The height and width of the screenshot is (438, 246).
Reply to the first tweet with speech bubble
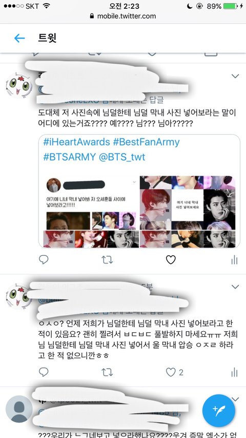[44, 260]
